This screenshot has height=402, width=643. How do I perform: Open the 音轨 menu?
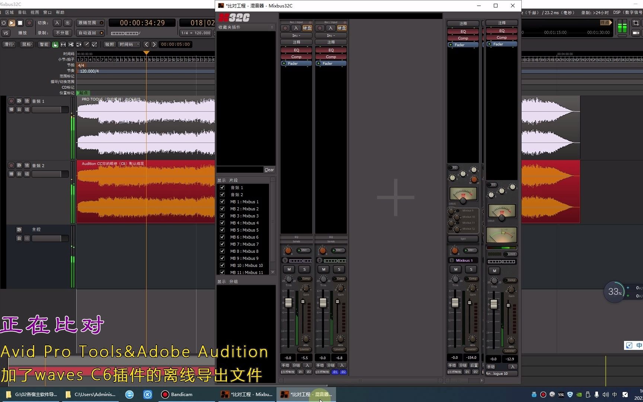22,12
